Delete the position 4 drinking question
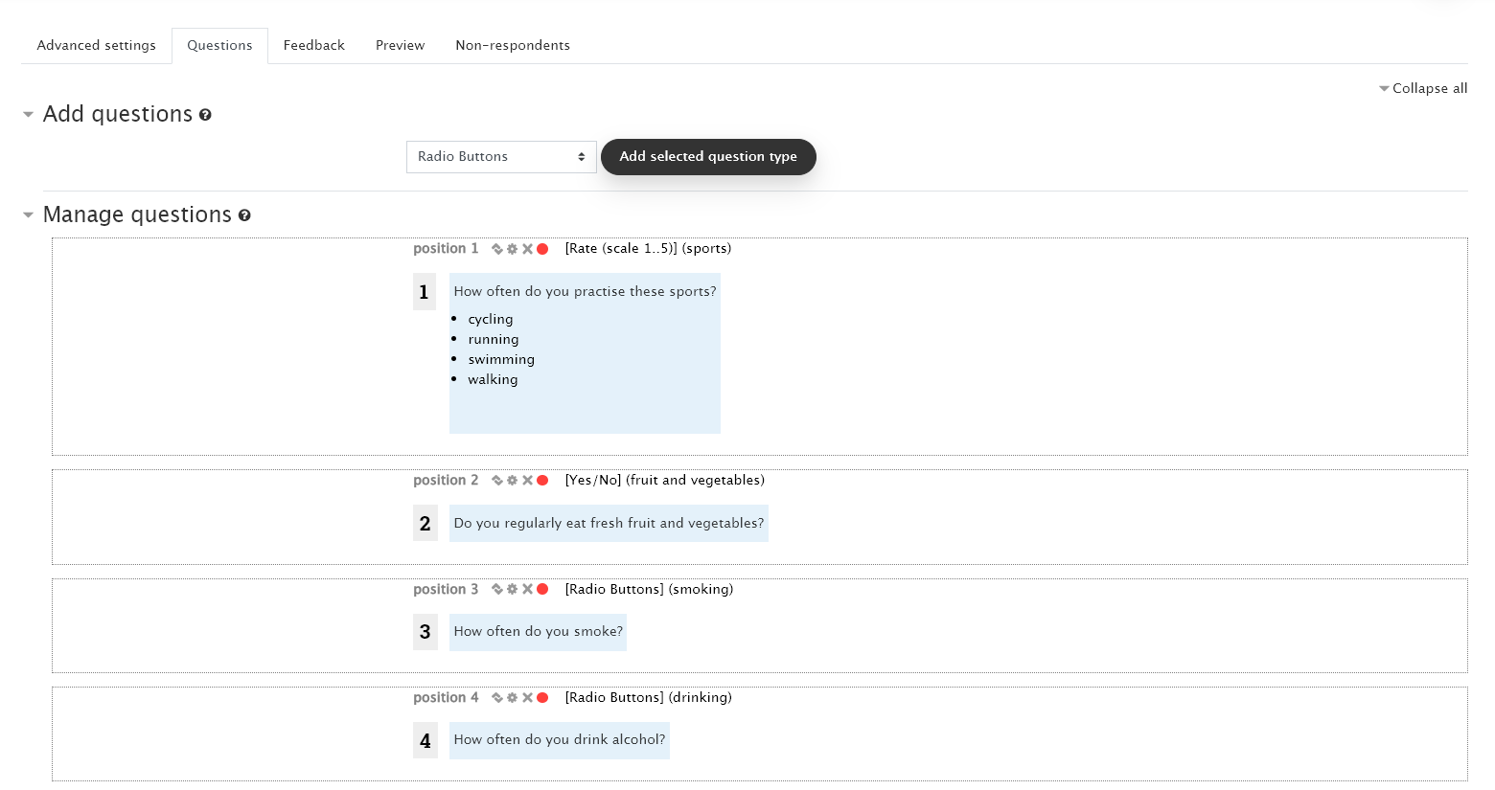 pos(527,698)
